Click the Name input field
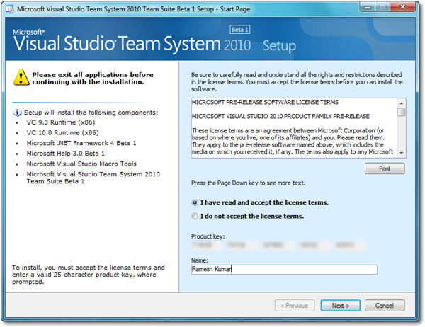Screen dimensions: 425x327 284,269
